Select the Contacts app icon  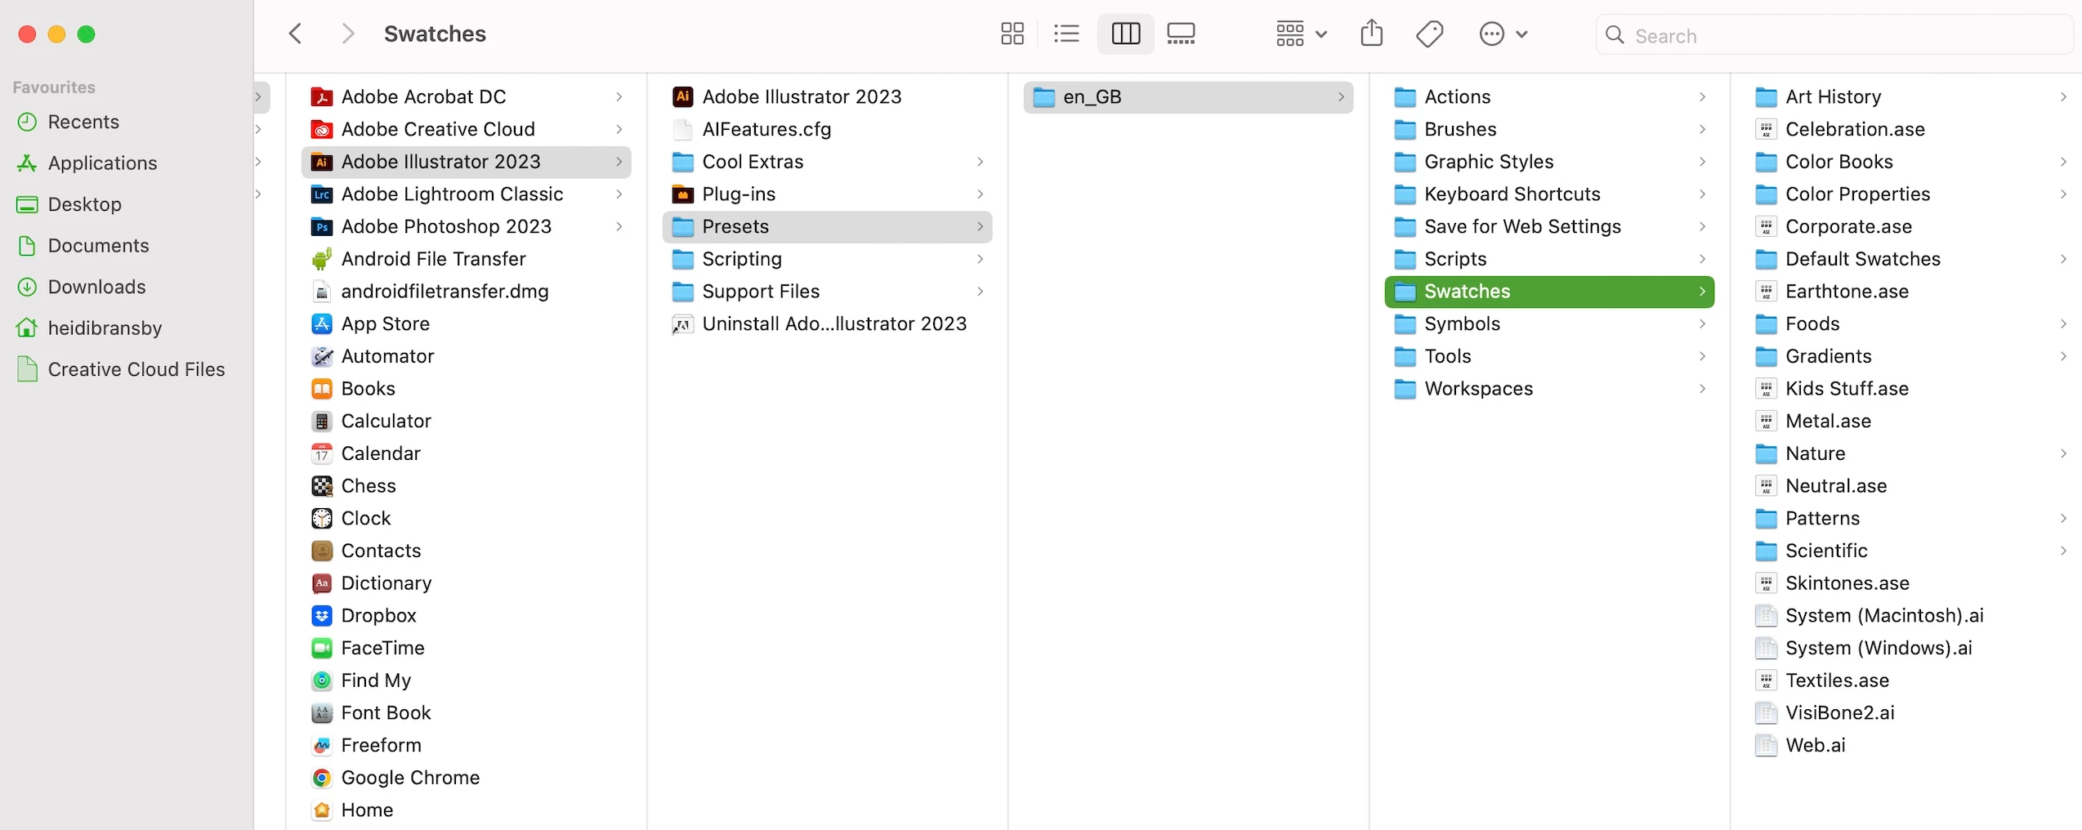(x=322, y=551)
